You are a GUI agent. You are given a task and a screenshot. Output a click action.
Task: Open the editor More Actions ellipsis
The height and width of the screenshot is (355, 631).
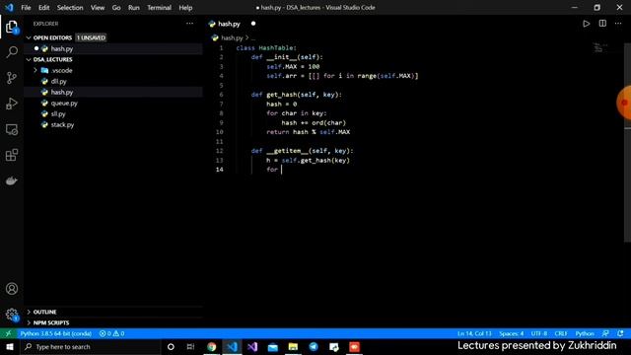[618, 24]
